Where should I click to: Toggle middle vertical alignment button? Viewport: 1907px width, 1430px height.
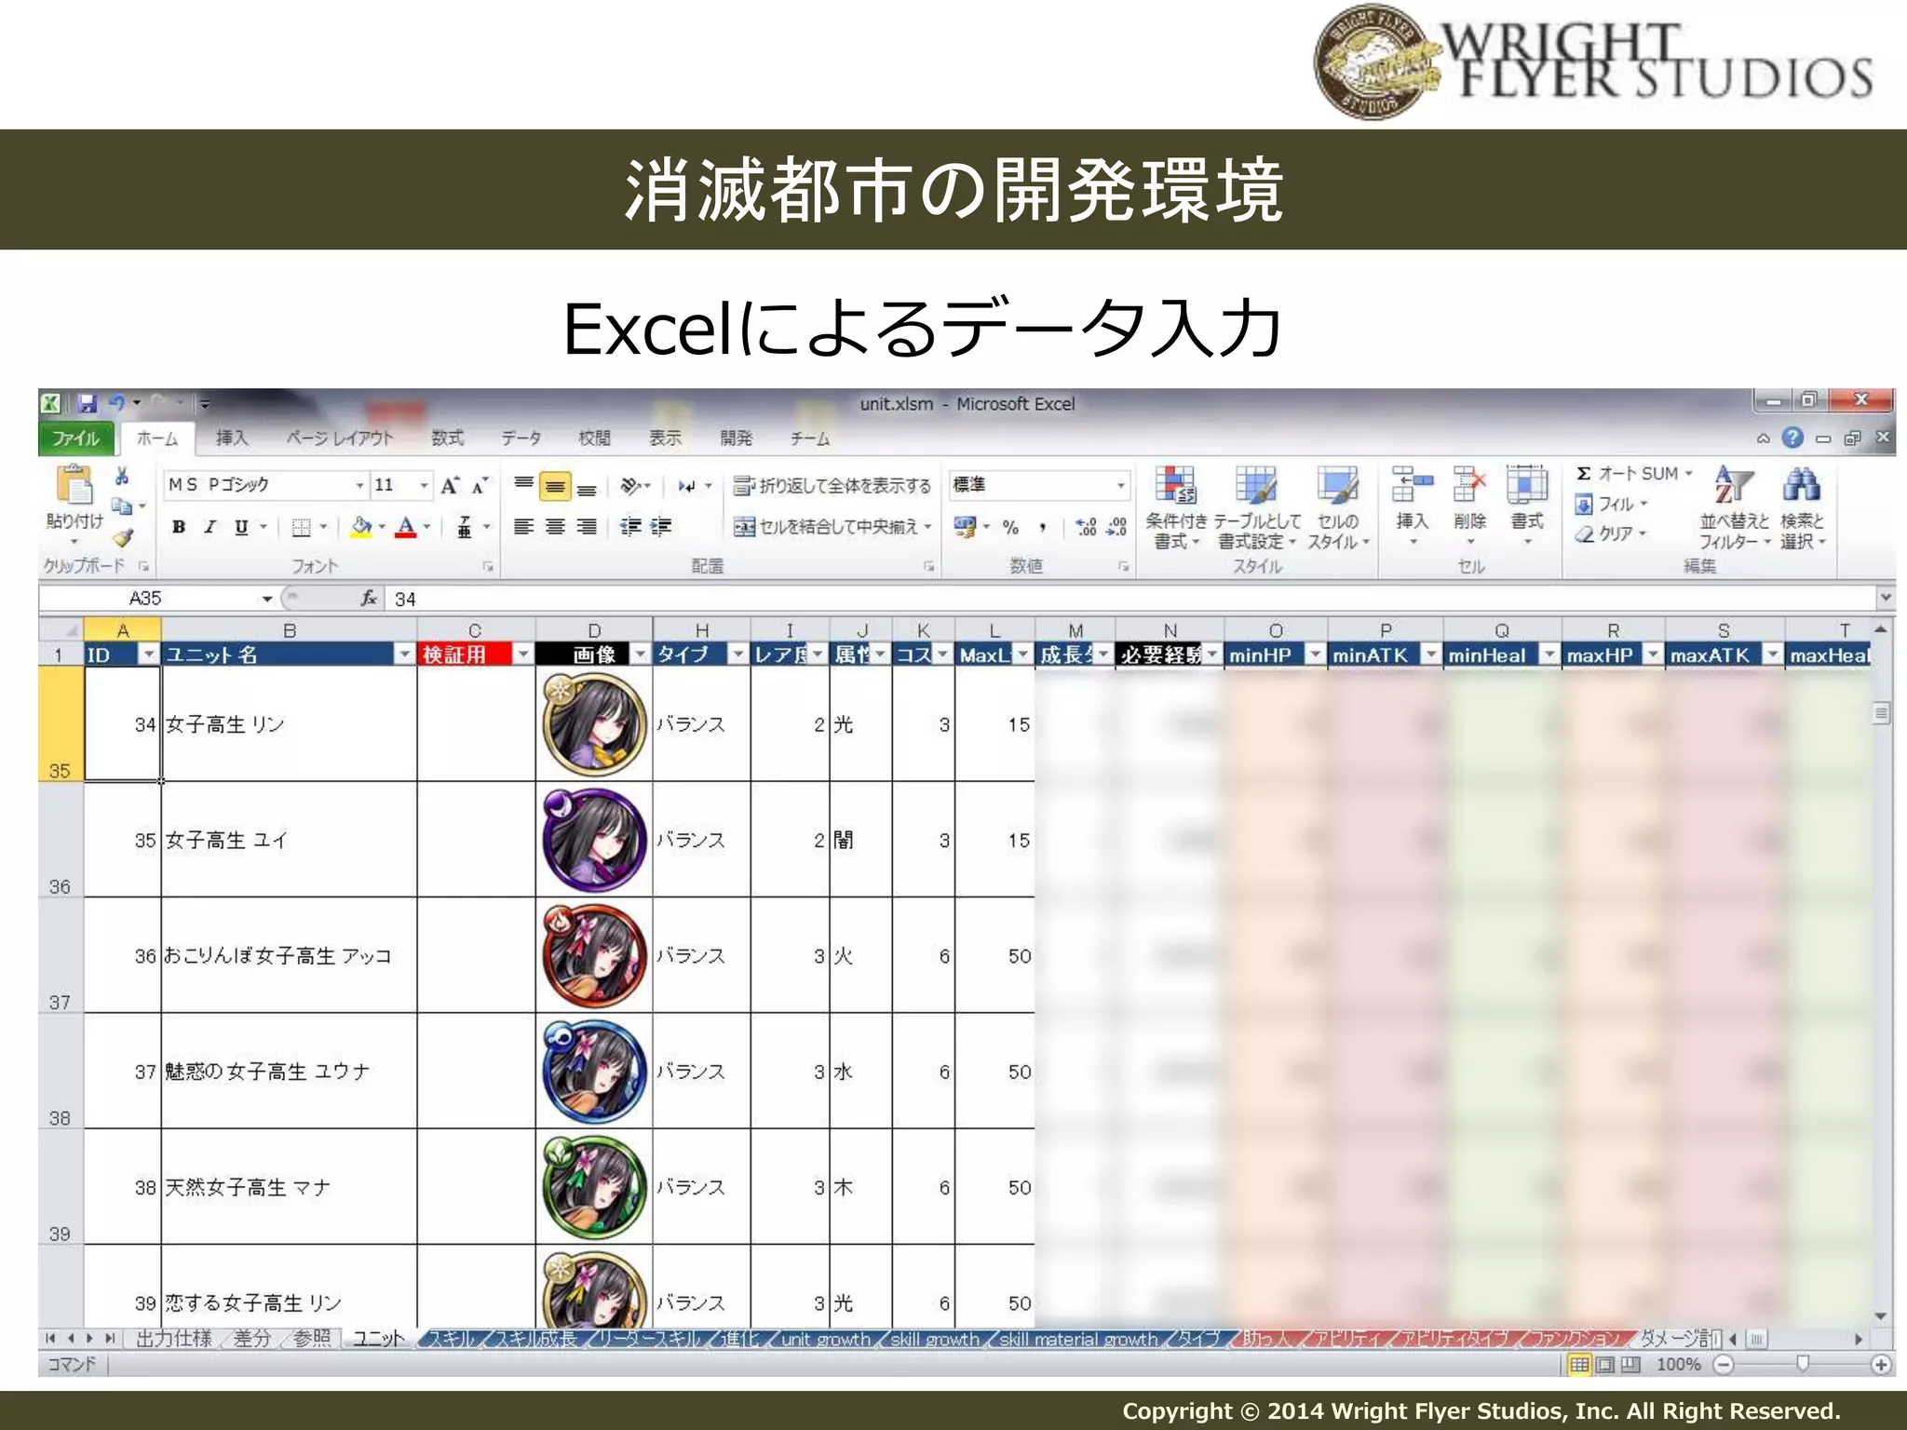[555, 486]
